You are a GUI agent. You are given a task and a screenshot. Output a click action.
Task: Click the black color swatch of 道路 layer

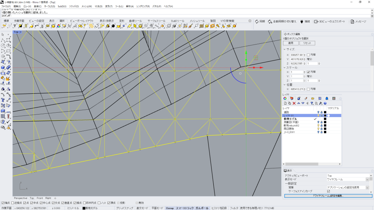[x=325, y=112]
